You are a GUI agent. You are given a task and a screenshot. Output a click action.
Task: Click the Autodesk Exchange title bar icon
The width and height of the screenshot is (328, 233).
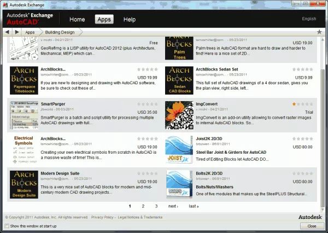pyautogui.click(x=5, y=5)
